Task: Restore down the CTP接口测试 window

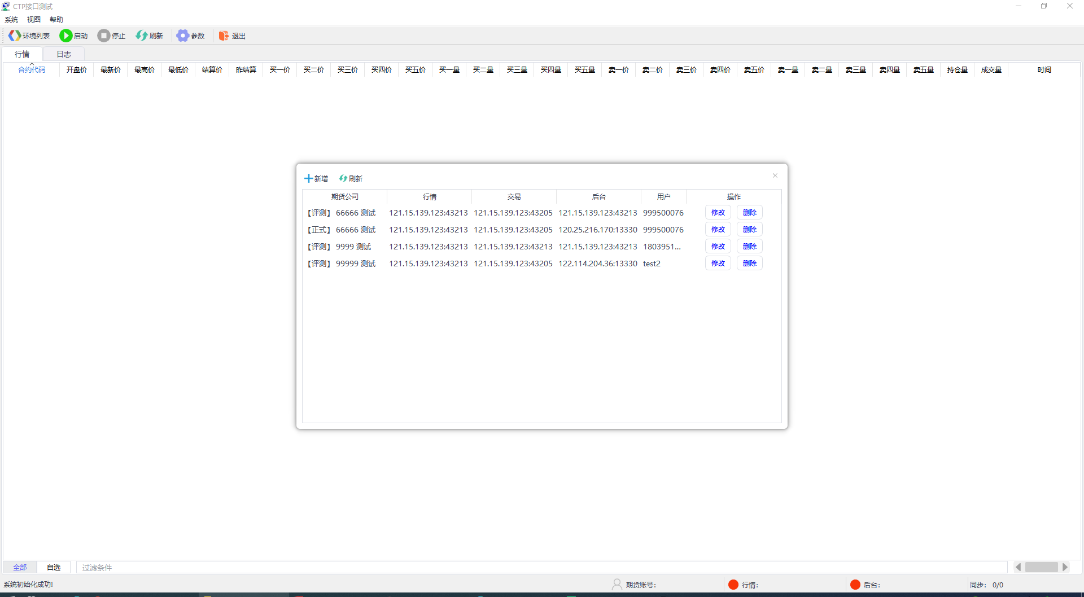Action: [1044, 6]
